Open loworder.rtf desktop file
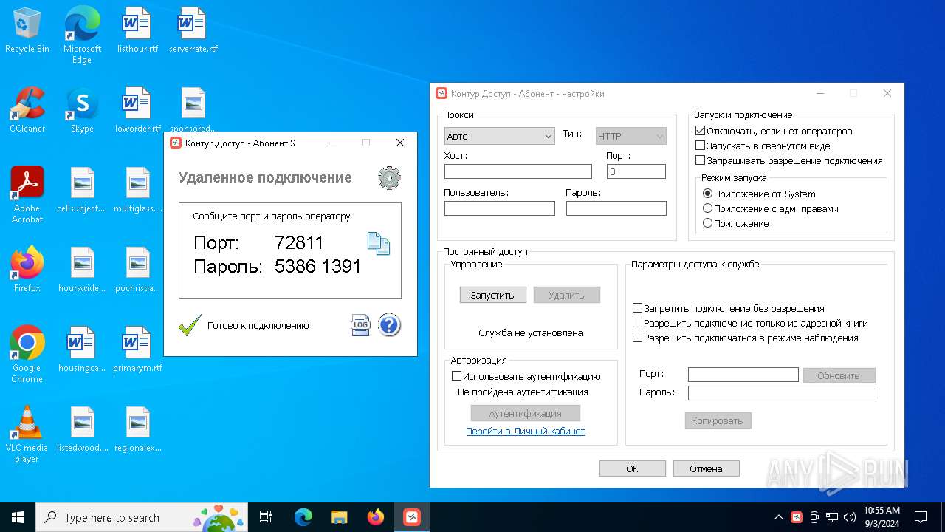Image resolution: width=945 pixels, height=532 pixels. (137, 110)
